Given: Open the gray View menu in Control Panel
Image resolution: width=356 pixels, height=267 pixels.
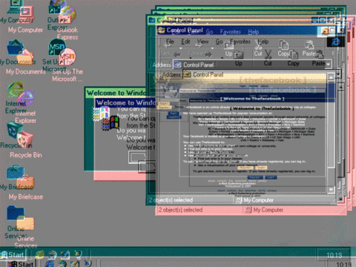Looking at the screenshot, I should [202, 42].
